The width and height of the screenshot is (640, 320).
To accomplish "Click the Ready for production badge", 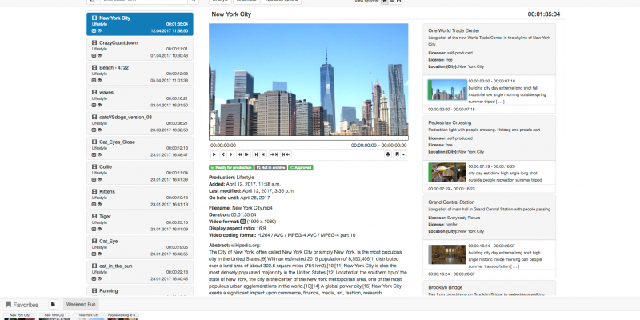I will [x=231, y=167].
